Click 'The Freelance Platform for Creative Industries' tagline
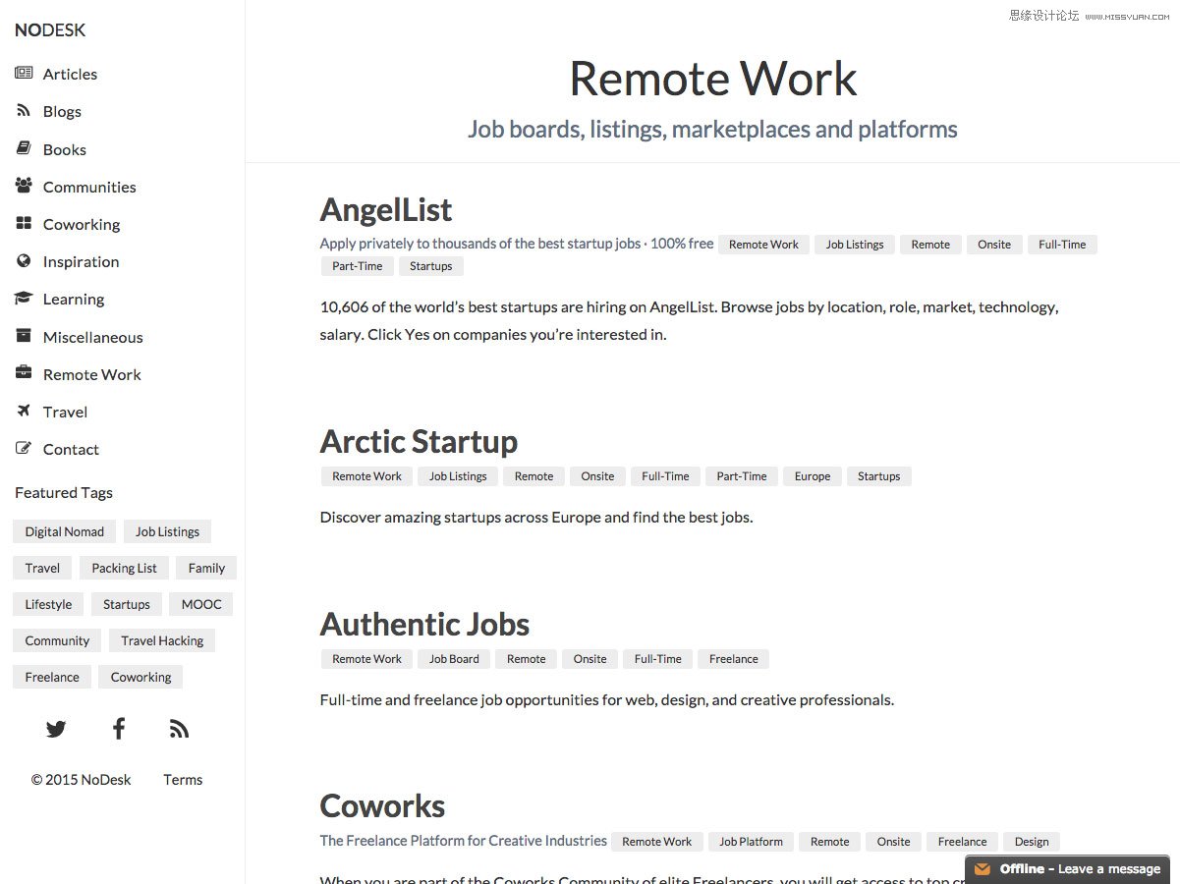The image size is (1180, 884). (464, 841)
